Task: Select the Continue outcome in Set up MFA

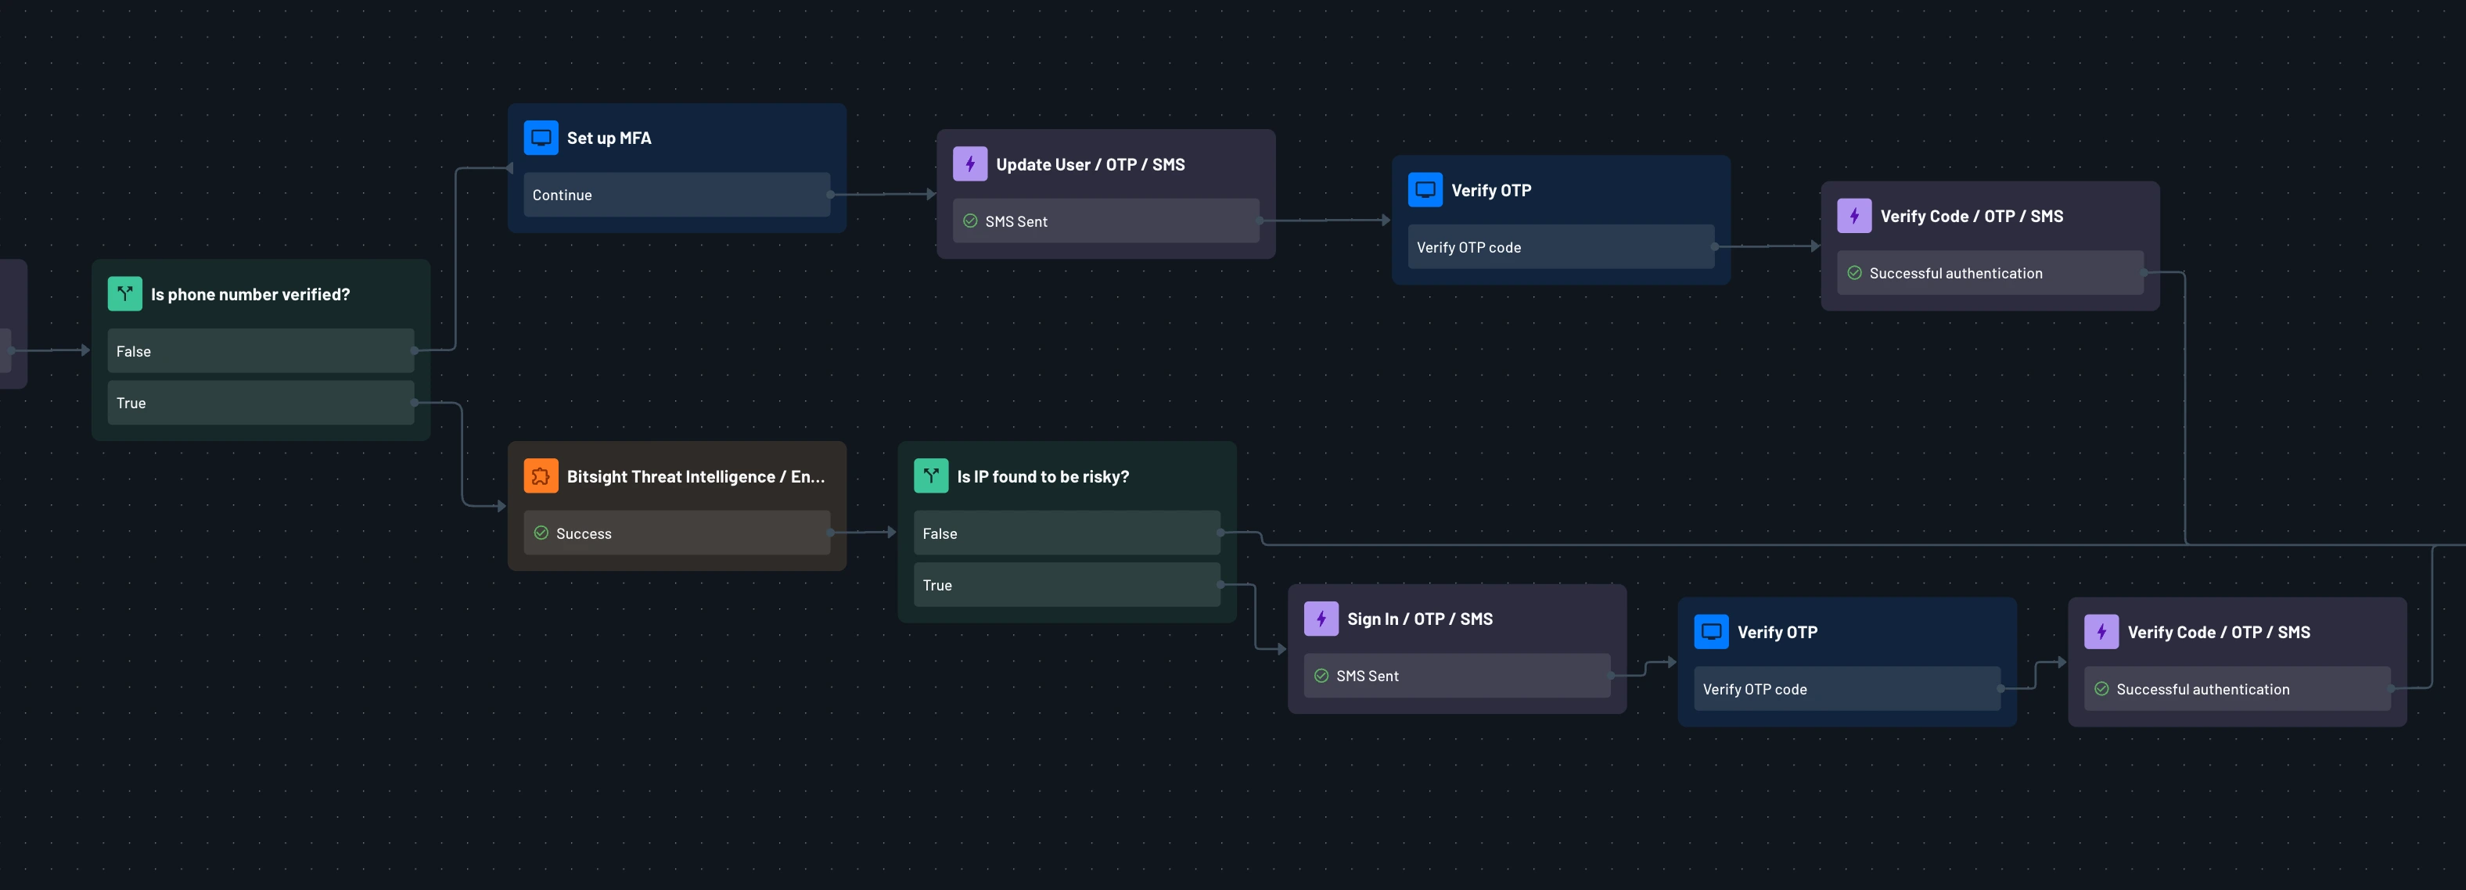Action: [x=677, y=194]
